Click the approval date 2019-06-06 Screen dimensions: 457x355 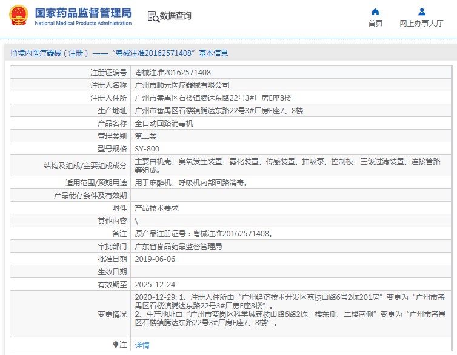[155, 259]
